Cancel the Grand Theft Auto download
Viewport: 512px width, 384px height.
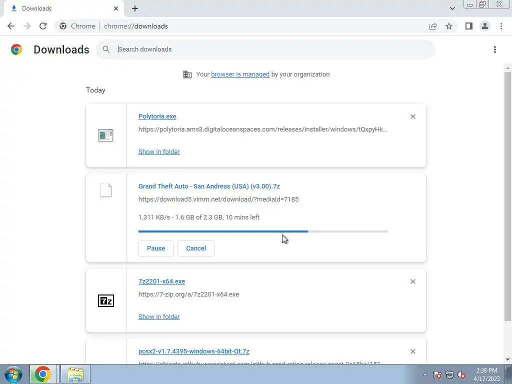pos(196,248)
